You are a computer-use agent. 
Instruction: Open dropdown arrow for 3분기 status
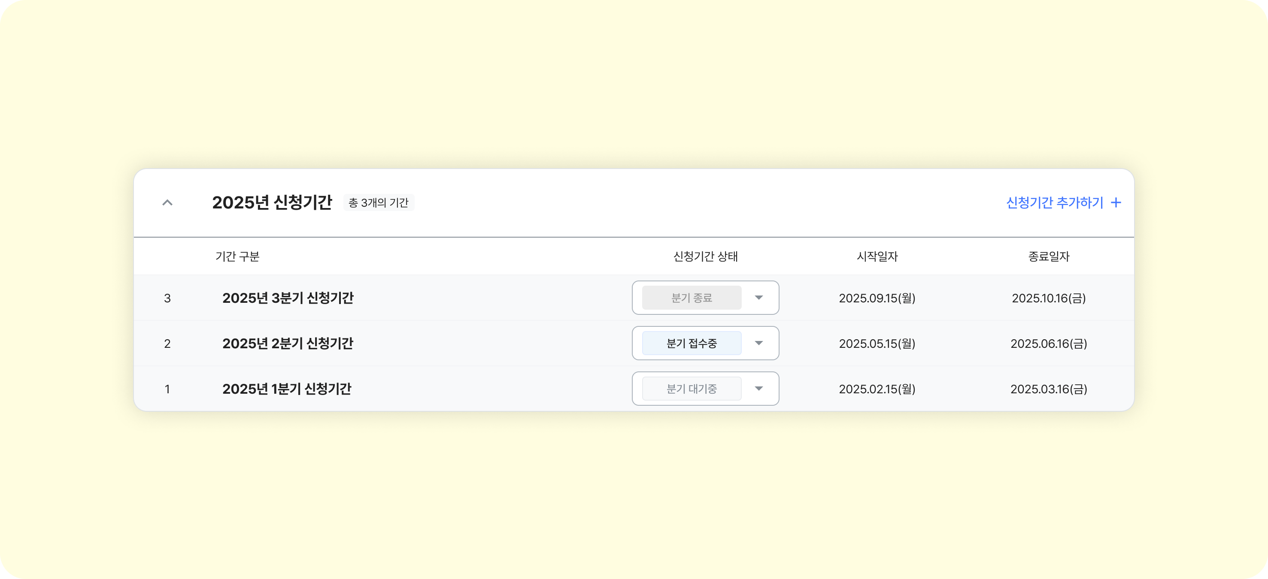point(758,298)
